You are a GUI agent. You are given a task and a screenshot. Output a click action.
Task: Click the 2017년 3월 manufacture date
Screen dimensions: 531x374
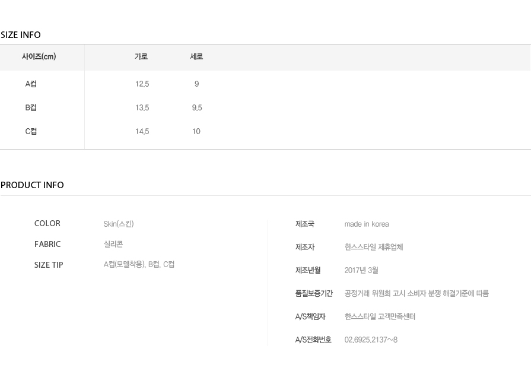[x=361, y=270]
